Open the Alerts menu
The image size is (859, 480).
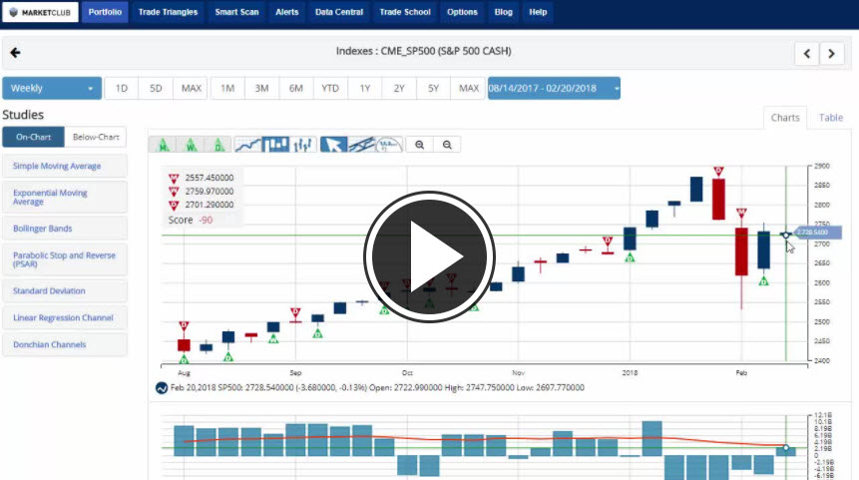coord(287,12)
